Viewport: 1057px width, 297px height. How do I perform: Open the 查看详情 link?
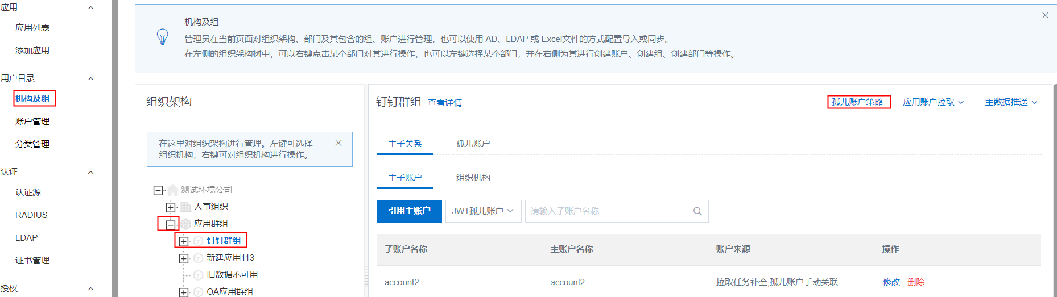click(444, 103)
